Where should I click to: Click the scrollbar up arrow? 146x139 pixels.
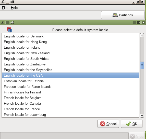point(142,35)
